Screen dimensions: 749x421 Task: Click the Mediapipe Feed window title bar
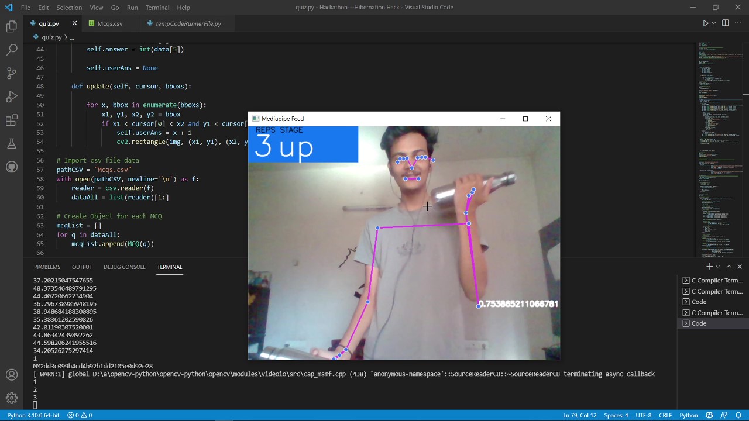pyautogui.click(x=404, y=119)
